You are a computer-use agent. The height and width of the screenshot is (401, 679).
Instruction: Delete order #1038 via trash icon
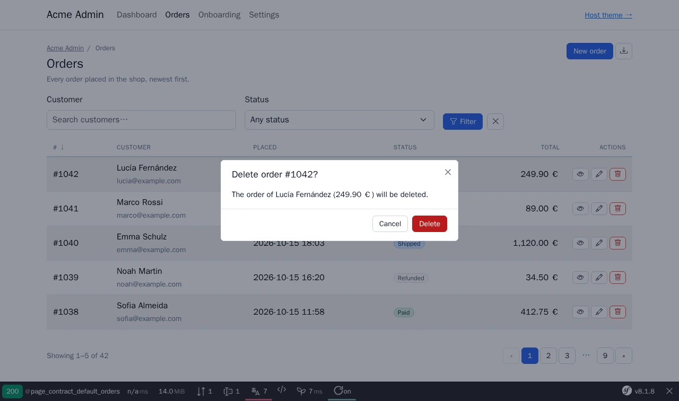(617, 312)
